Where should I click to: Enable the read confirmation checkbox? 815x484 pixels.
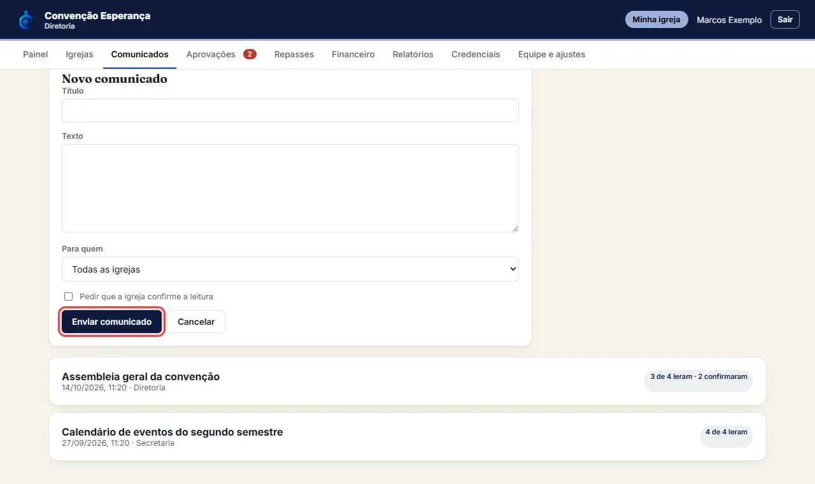(x=69, y=297)
